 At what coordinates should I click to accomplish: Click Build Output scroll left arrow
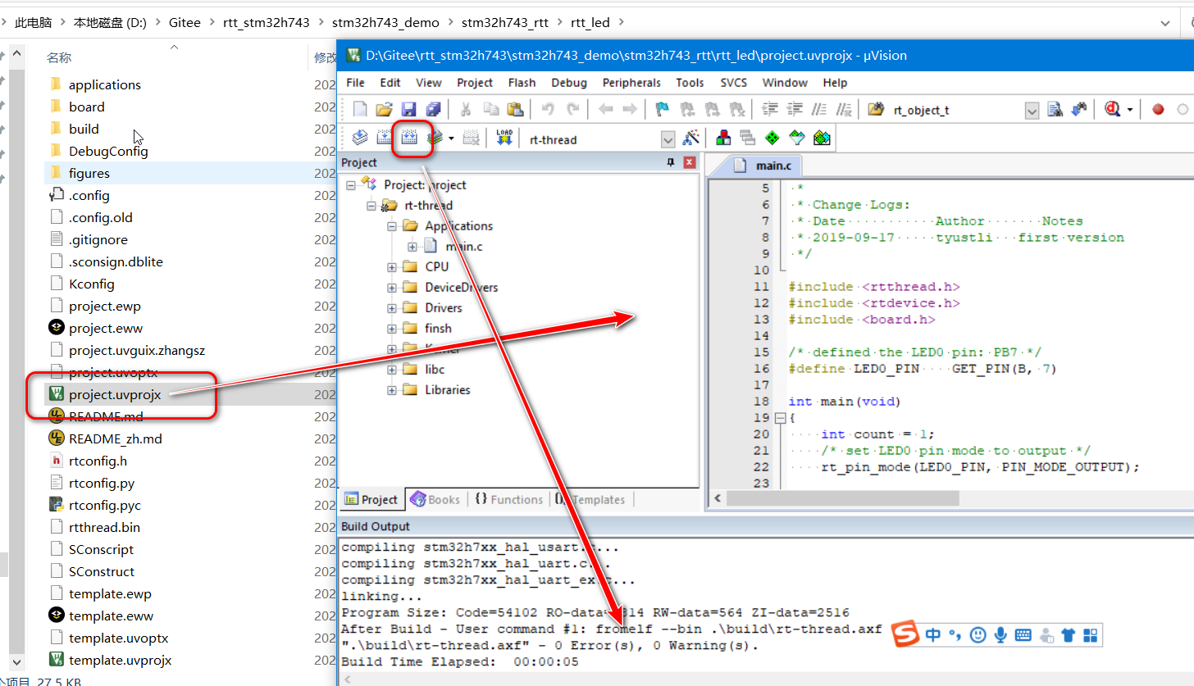[x=348, y=679]
